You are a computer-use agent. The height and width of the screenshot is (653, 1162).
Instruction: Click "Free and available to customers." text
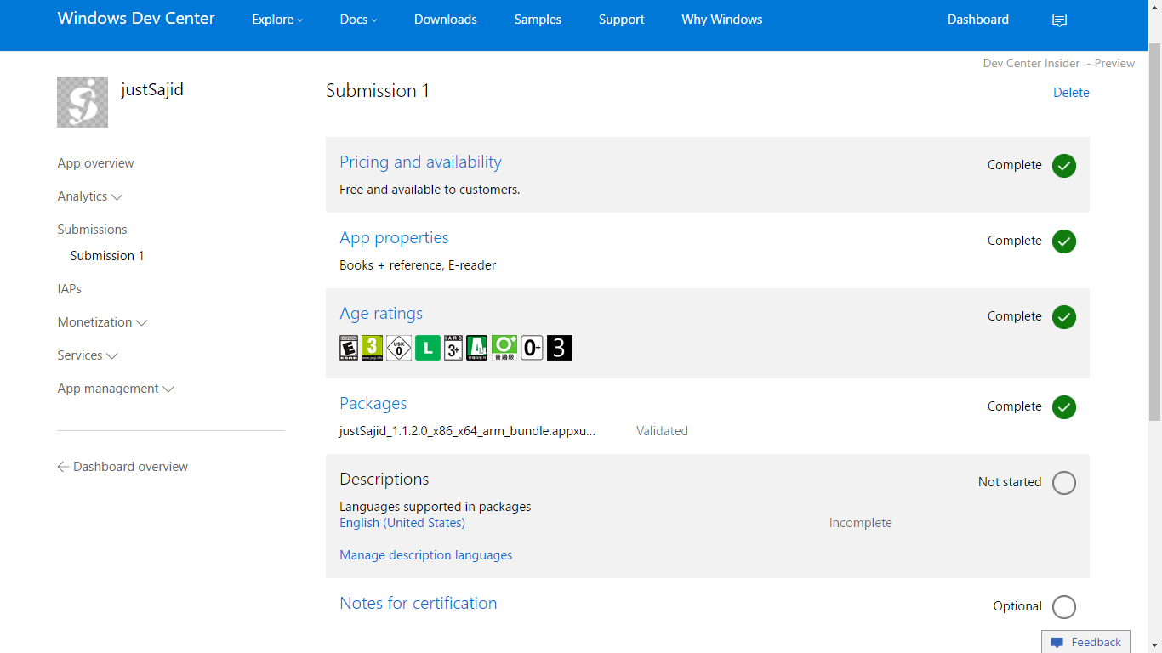click(430, 190)
